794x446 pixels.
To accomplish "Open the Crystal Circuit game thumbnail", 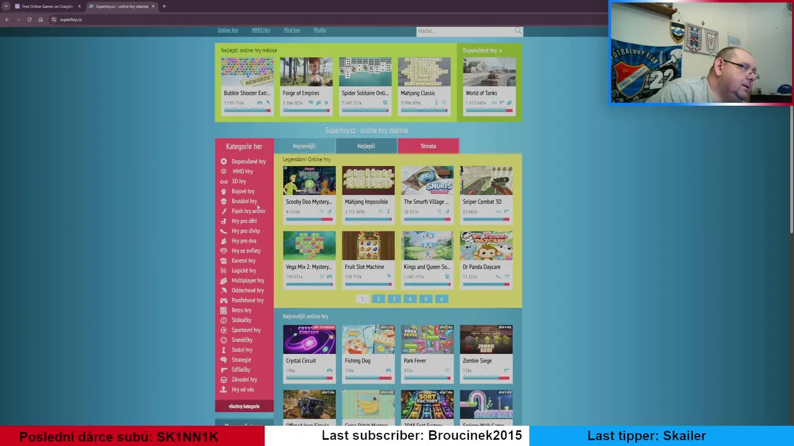I will pos(309,339).
